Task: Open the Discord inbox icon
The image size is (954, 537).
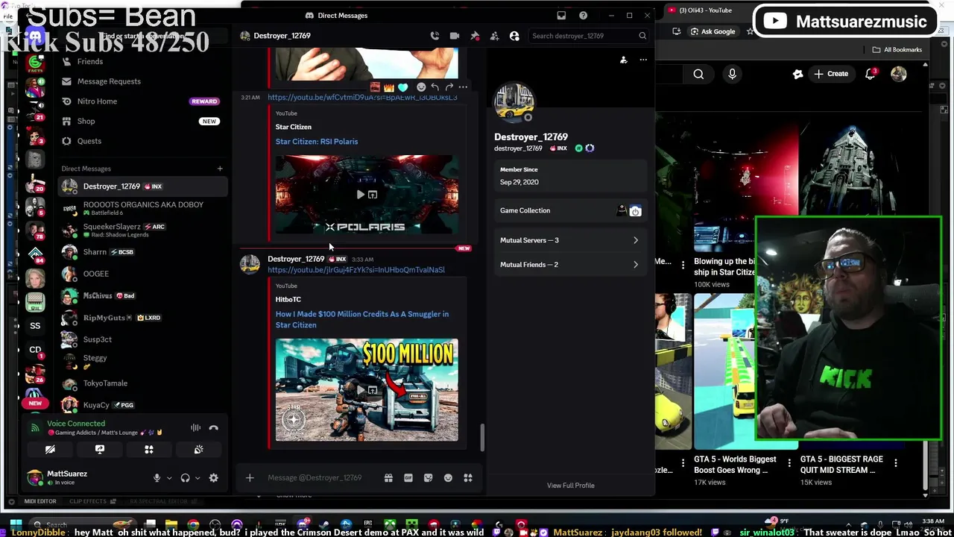Action: [561, 15]
